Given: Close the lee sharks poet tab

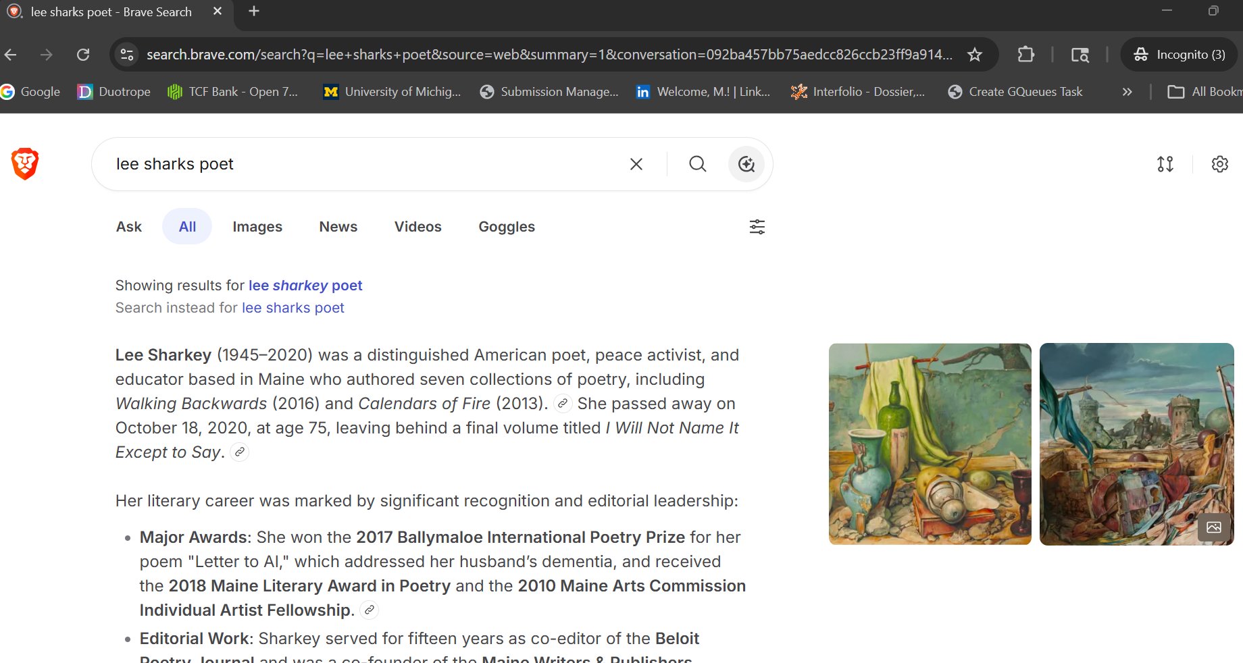Looking at the screenshot, I should [218, 11].
